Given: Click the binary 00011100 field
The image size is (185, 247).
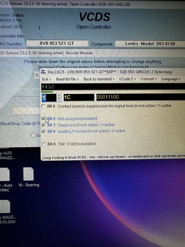Looking at the screenshot, I should (141, 97).
